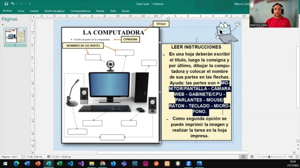
Task: Open the Undo history dropdown arrow
Action: (16, 3)
